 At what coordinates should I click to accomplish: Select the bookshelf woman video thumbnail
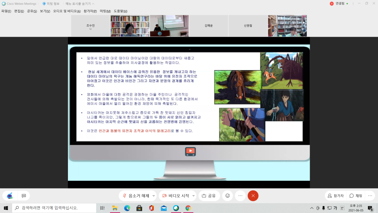tap(130, 26)
